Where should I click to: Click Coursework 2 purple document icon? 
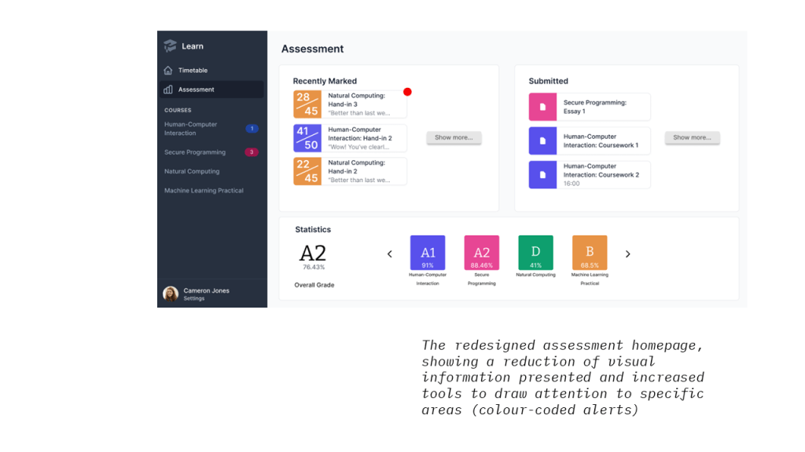pos(542,174)
